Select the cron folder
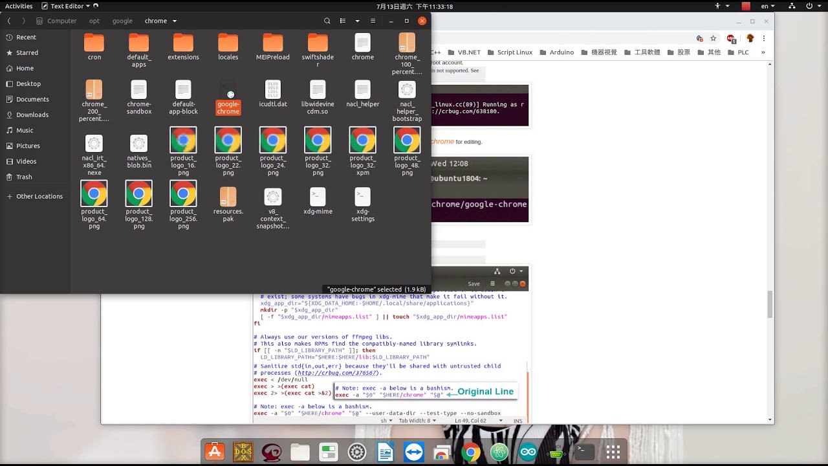The image size is (828, 466). click(94, 47)
